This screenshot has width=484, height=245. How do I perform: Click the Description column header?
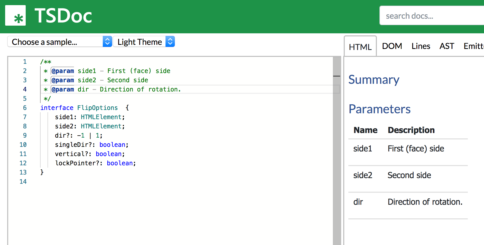click(411, 130)
